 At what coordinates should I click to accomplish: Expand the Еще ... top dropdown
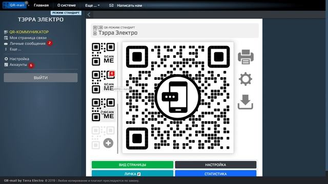coord(92,6)
